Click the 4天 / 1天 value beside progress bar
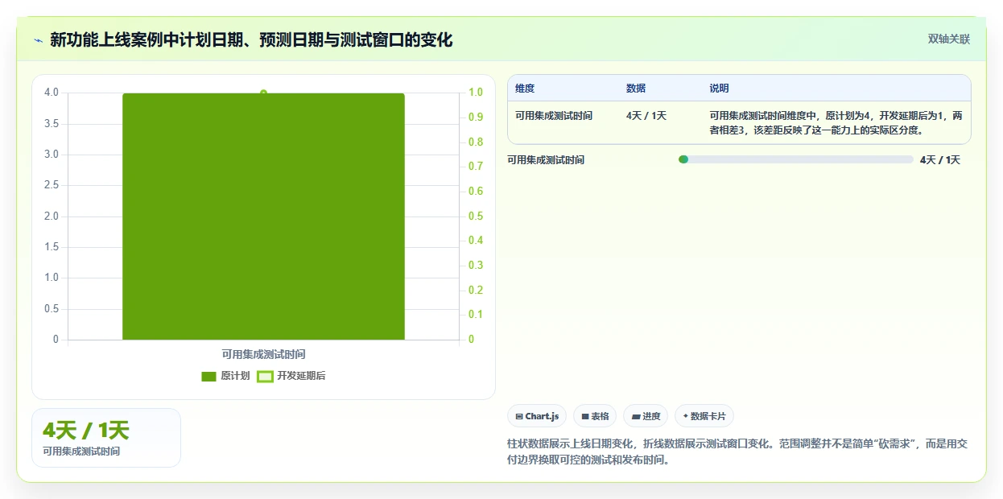 point(940,160)
